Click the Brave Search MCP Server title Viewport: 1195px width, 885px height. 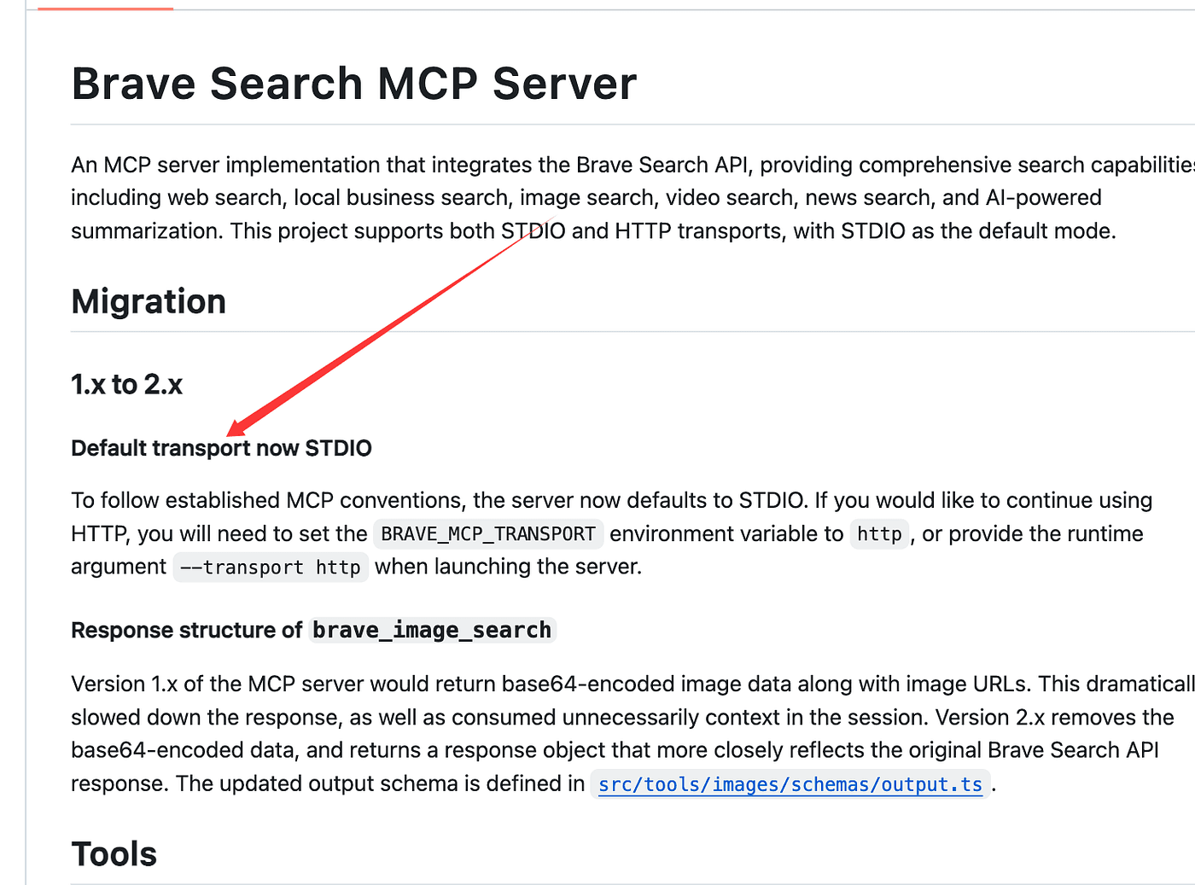point(353,84)
